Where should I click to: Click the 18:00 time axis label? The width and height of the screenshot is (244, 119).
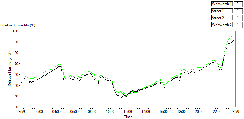[181, 111]
